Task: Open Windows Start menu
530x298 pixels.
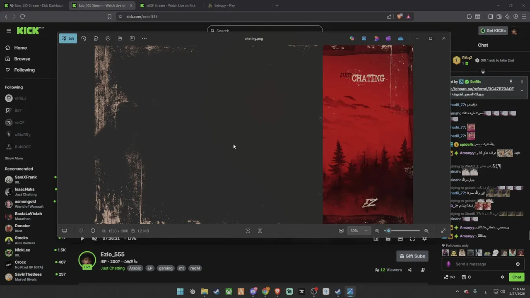Action: pos(180,291)
